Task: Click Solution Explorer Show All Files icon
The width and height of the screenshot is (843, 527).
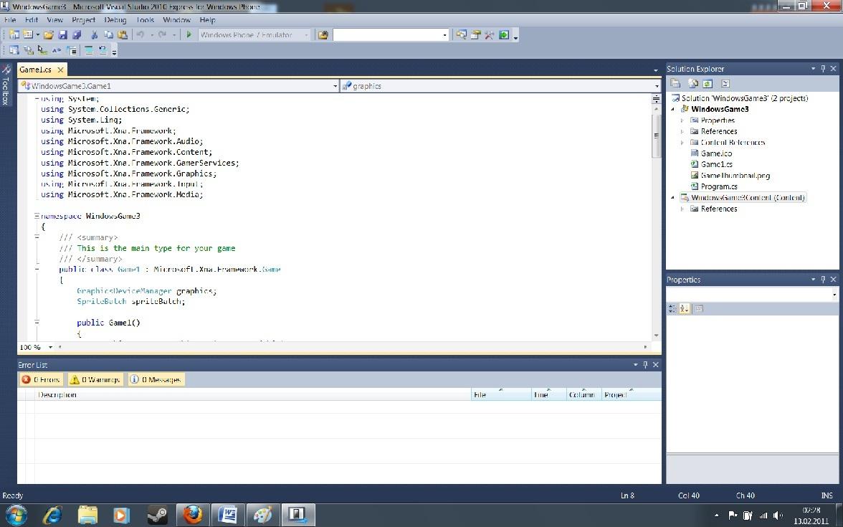Action: pos(693,83)
